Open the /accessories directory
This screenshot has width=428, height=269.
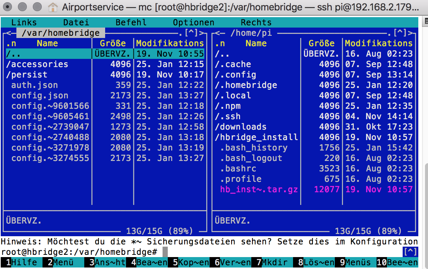pos(37,64)
